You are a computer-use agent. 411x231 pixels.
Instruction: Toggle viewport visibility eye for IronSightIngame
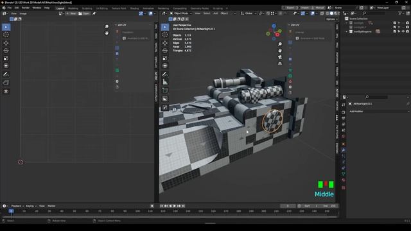[403, 31]
